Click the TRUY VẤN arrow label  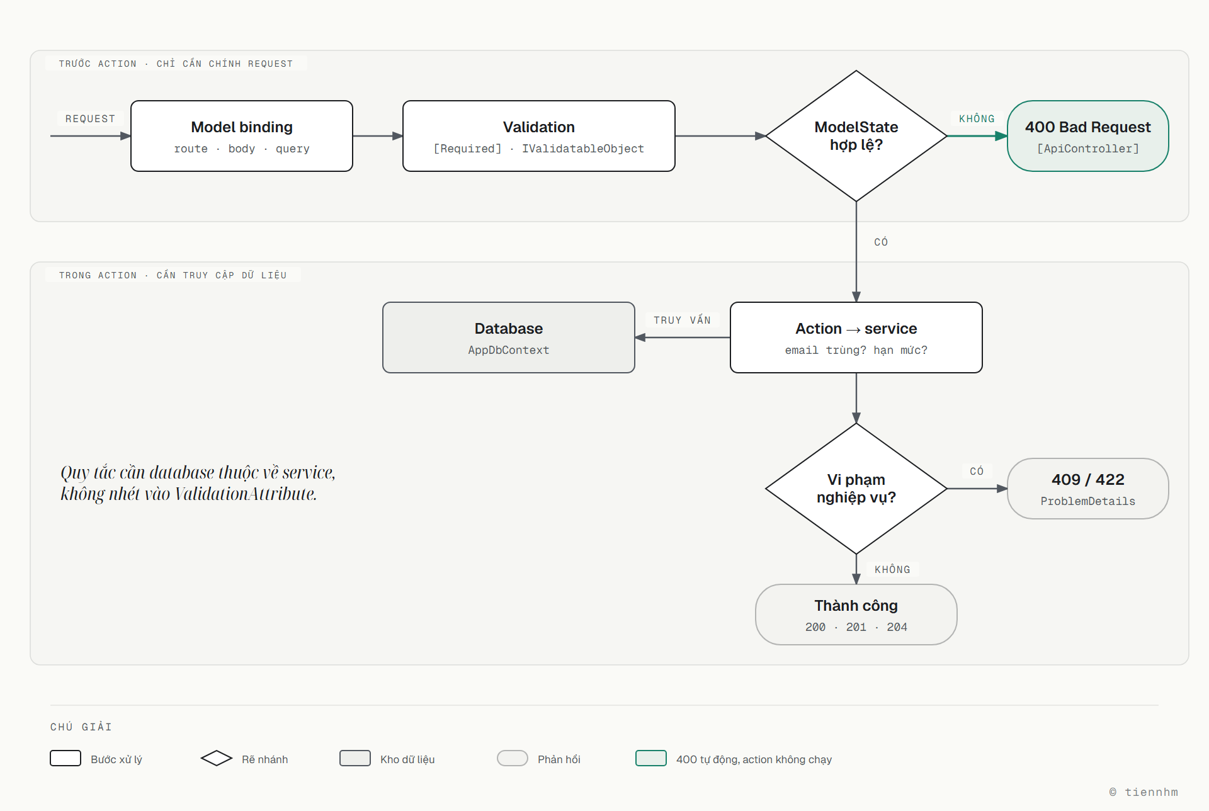tap(682, 320)
